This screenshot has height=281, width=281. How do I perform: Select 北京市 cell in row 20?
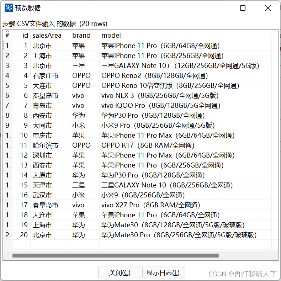point(50,235)
